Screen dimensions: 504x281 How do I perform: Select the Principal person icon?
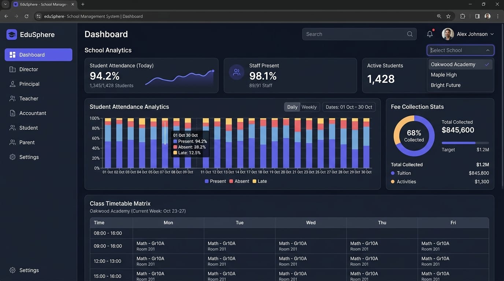(12, 84)
